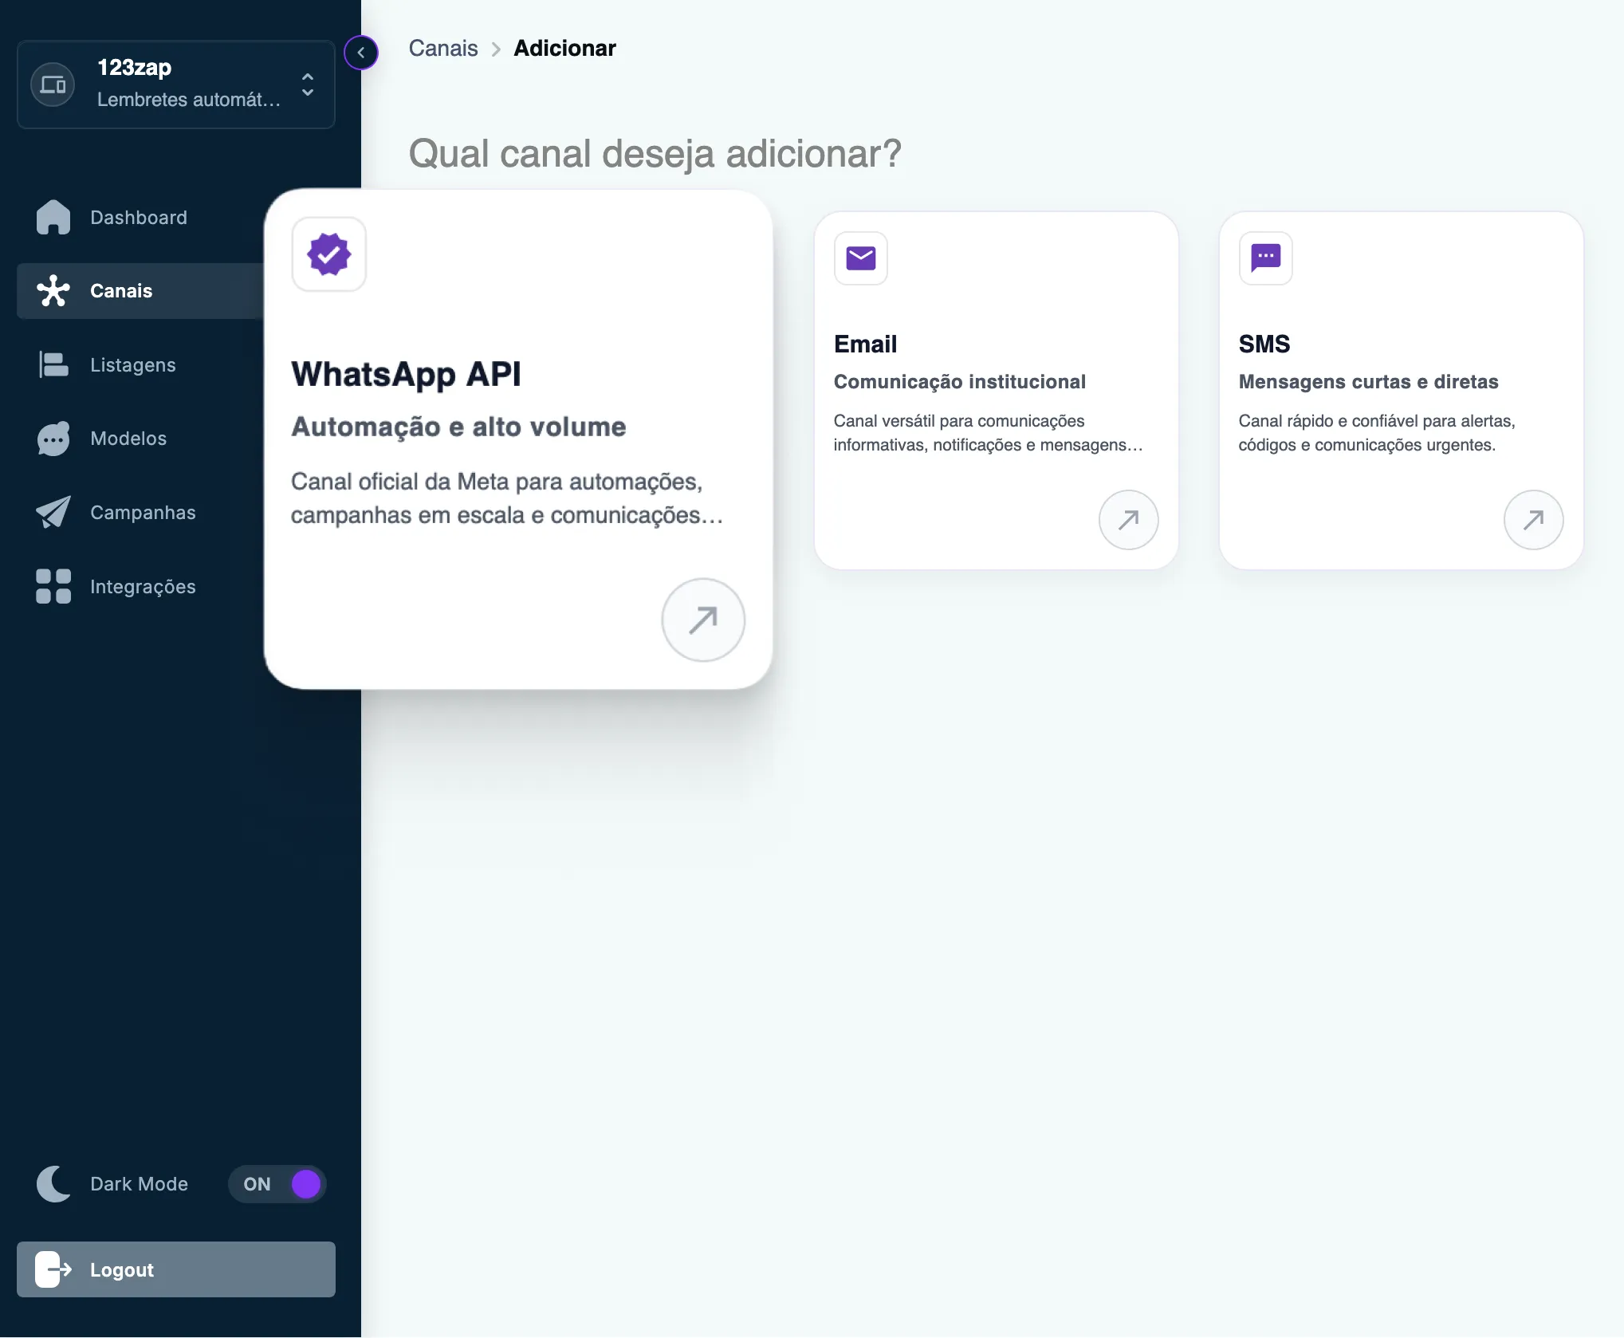
Task: Click the WhatsApp API verified badge icon
Action: tap(329, 254)
